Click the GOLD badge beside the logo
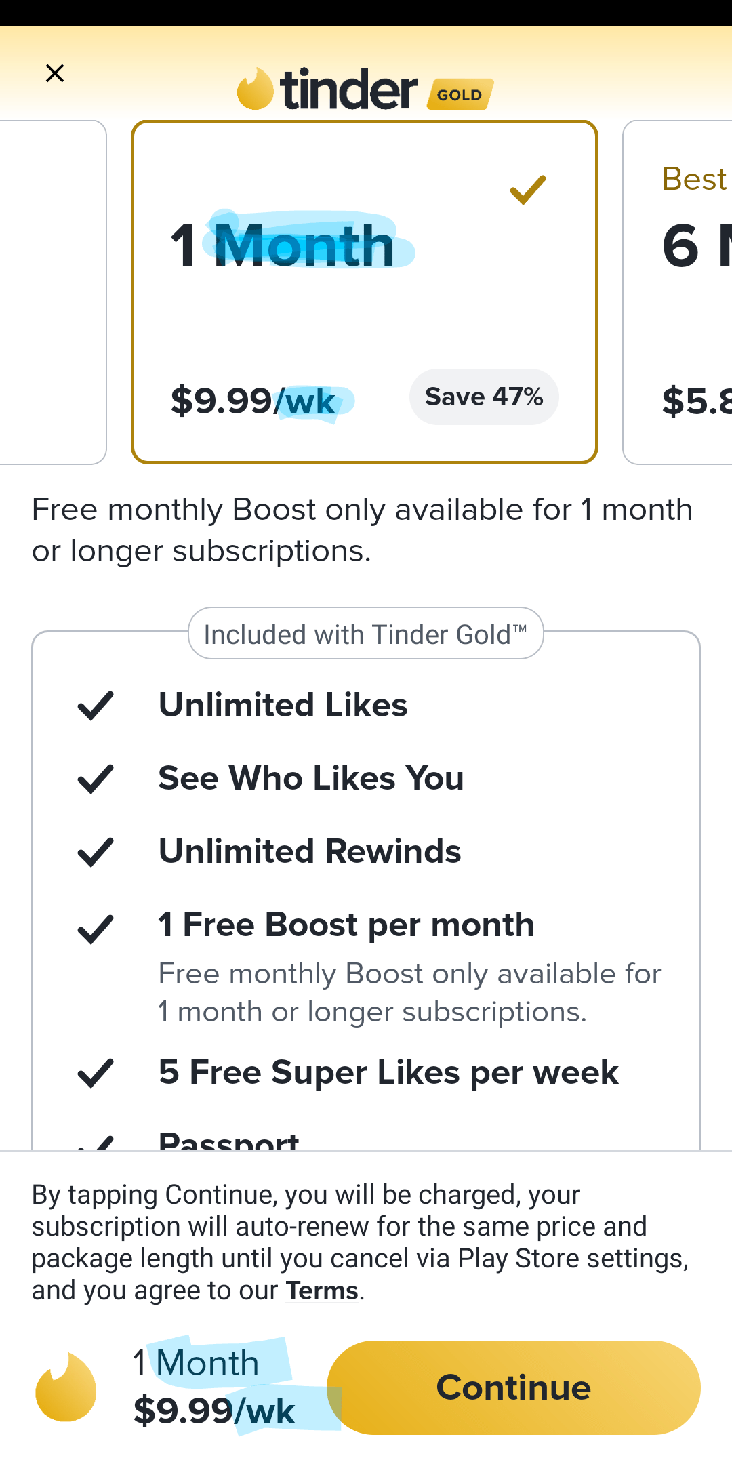The height and width of the screenshot is (1462, 732). click(458, 95)
